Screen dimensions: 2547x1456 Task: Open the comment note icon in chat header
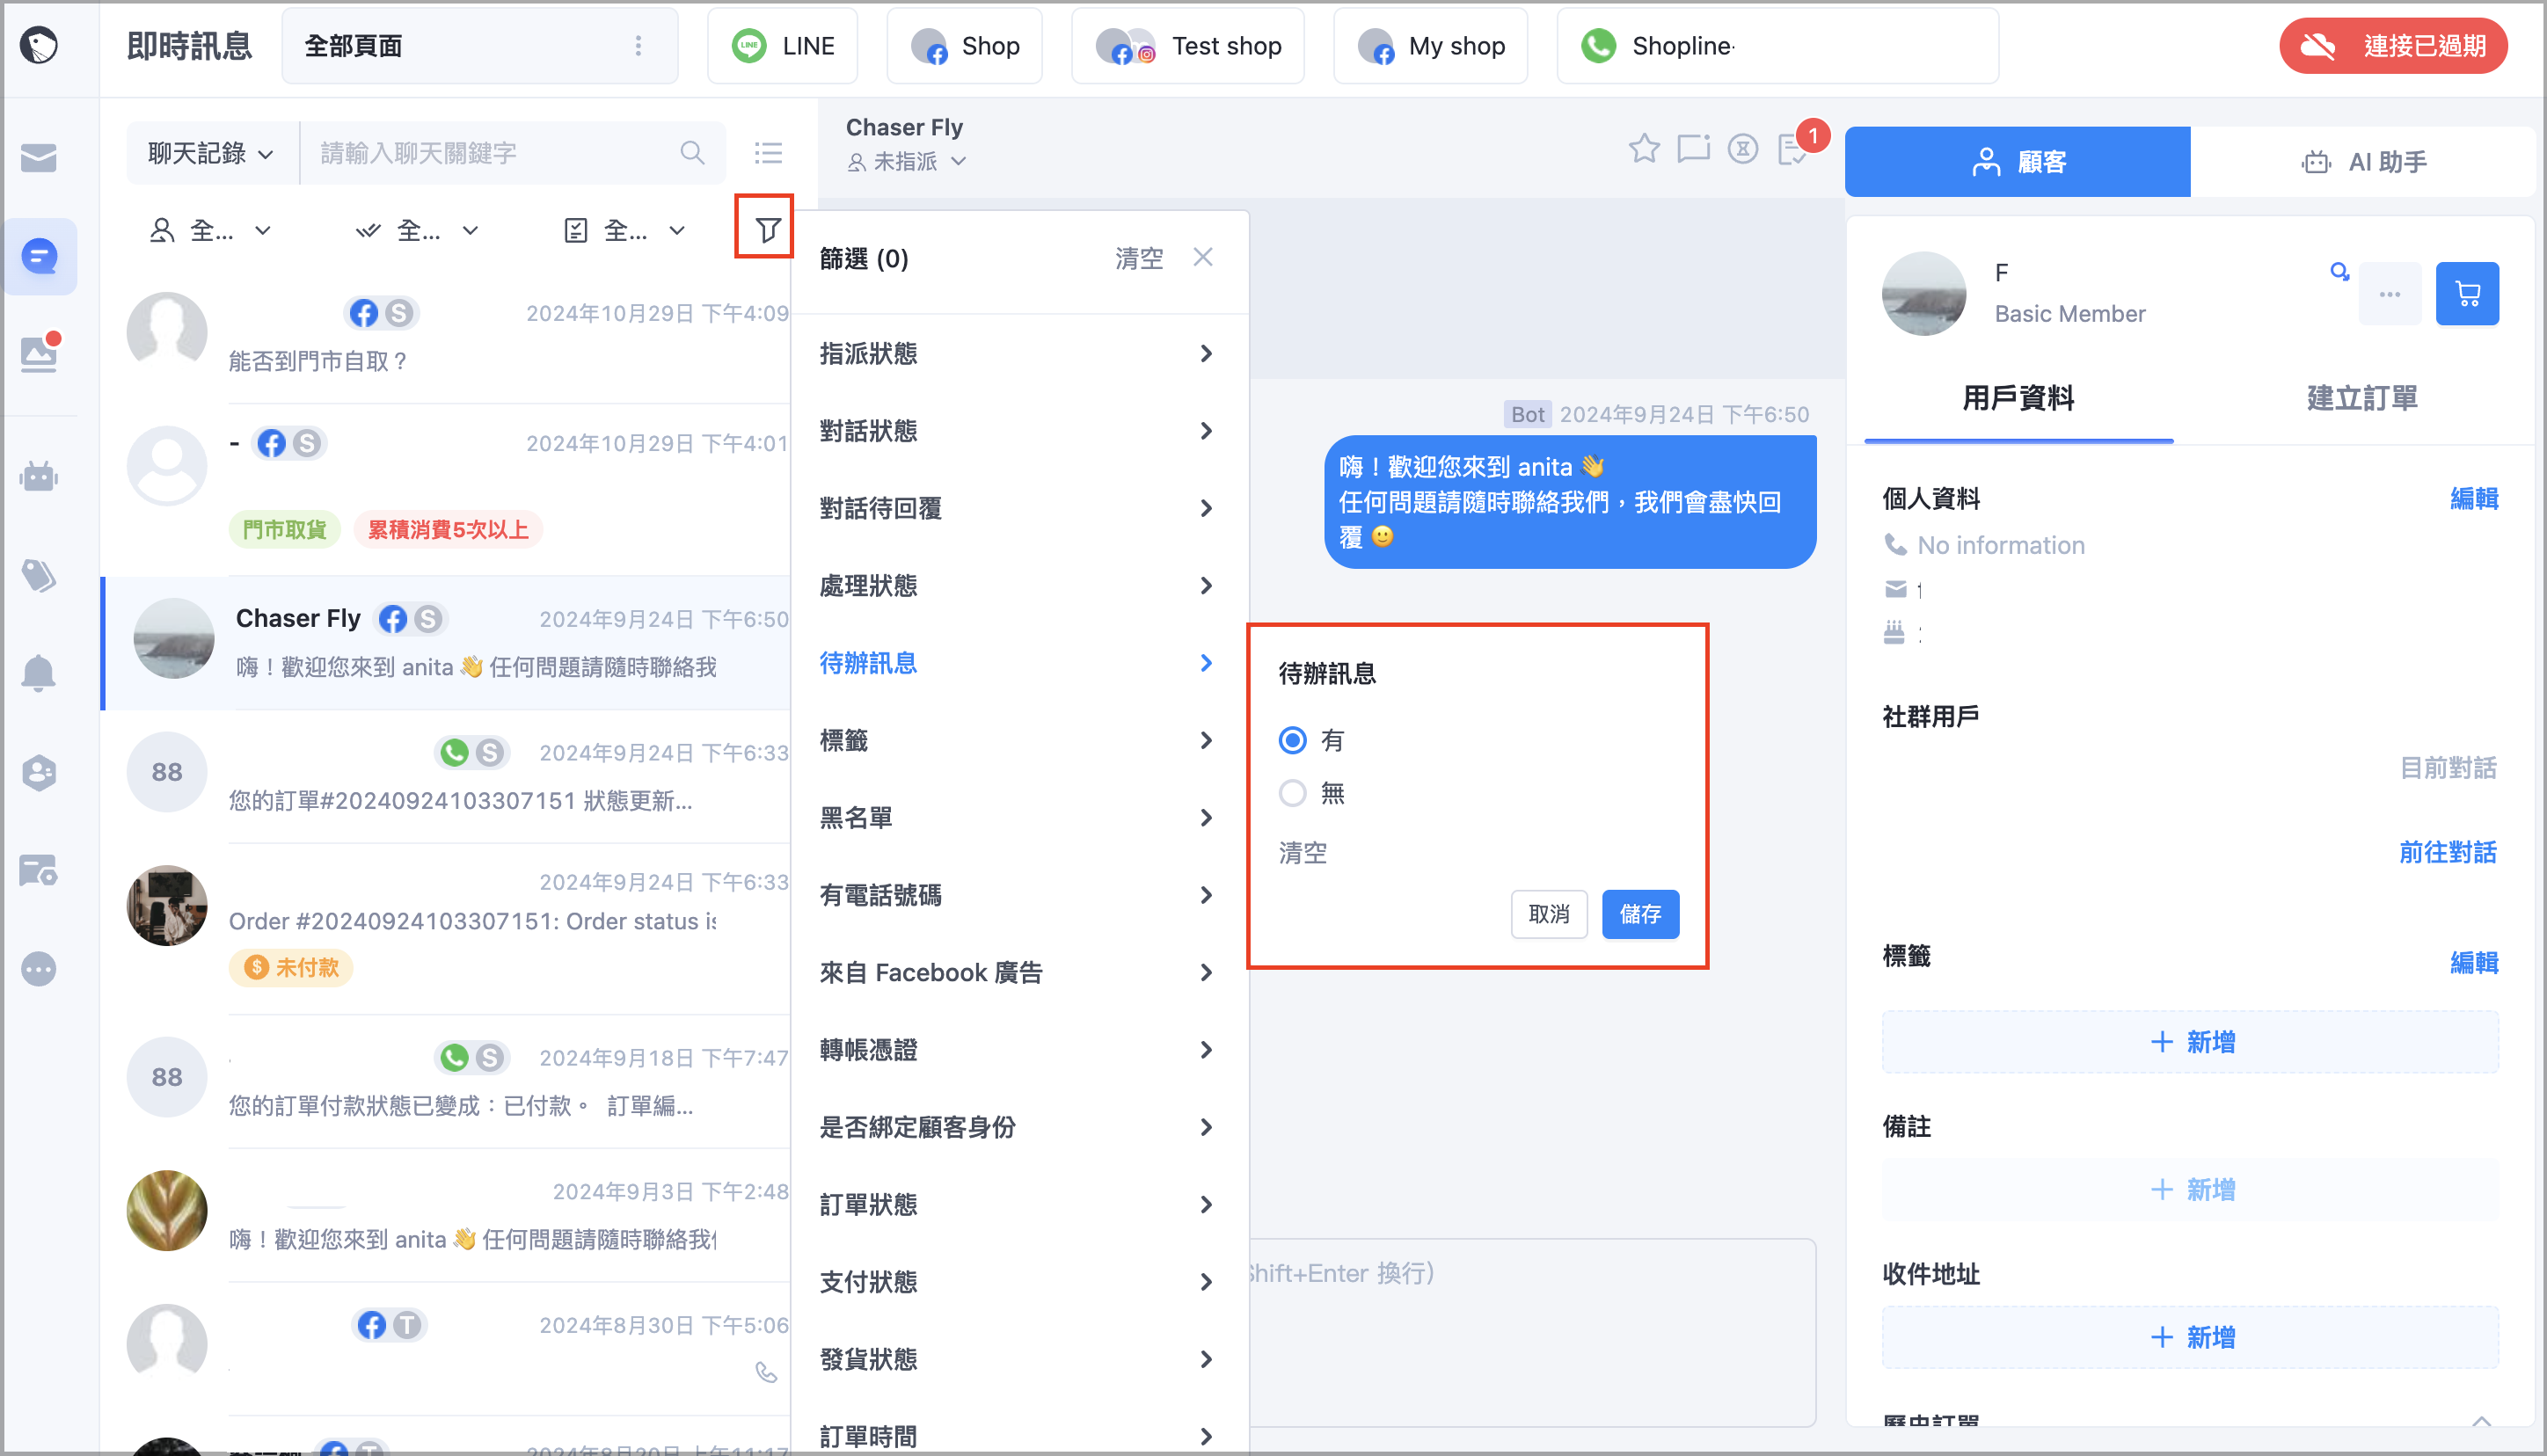click(1693, 149)
